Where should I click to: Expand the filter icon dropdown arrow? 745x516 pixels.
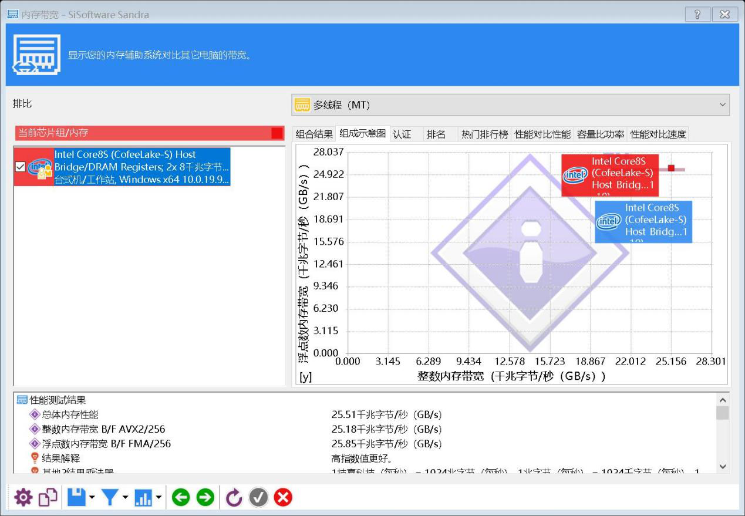[125, 498]
